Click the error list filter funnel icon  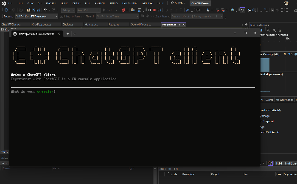(270, 163)
